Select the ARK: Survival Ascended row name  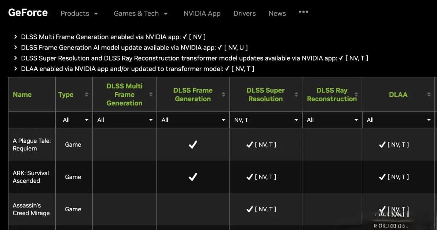[x=31, y=177]
